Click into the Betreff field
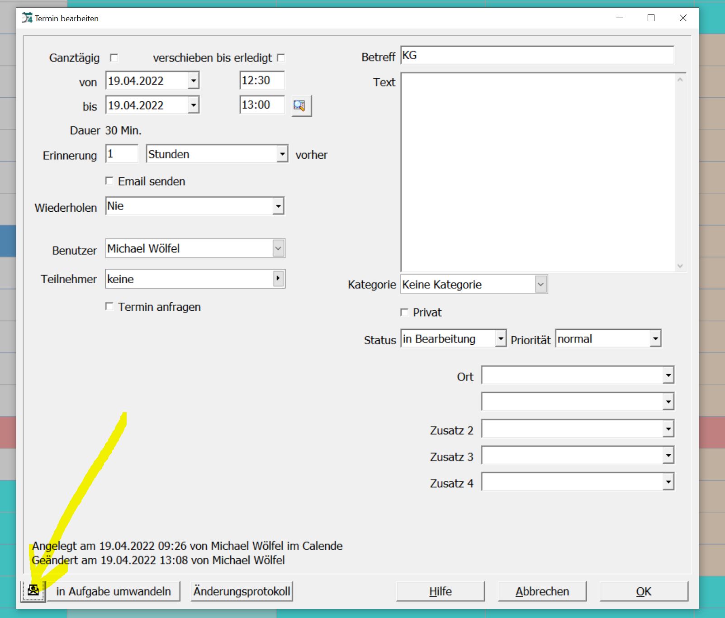 (537, 56)
